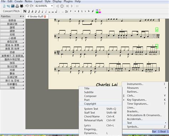This screenshot has height=136, width=169.
Task: Choose Rehearsal Mark menu entry
Action: point(101,120)
